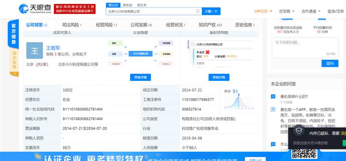
Task: Click approval date 2019-04-08
Action: click(x=192, y=138)
